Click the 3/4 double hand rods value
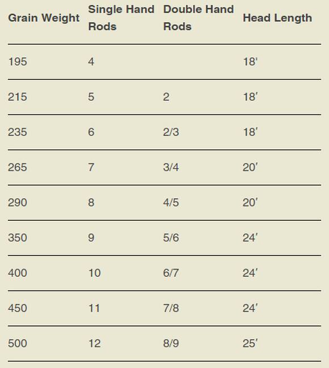The width and height of the screenshot is (329, 368). tap(171, 168)
